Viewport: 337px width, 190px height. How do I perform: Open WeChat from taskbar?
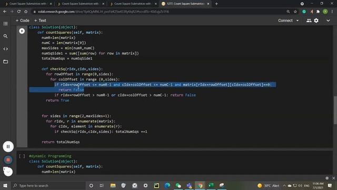178,185
